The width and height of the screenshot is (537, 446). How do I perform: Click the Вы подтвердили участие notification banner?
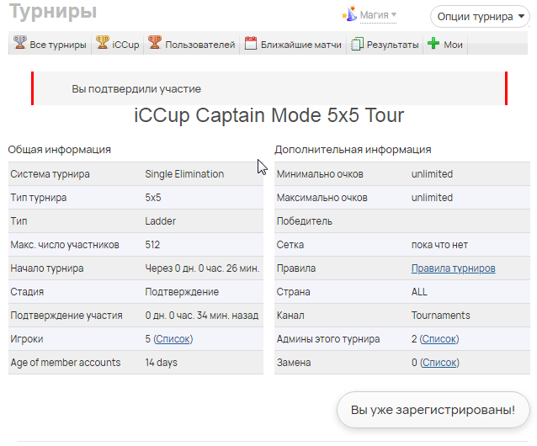(x=269, y=88)
